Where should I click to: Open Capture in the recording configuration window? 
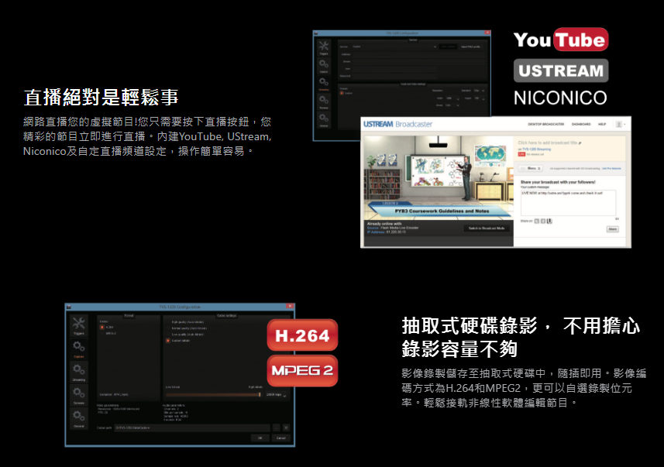[x=79, y=349]
